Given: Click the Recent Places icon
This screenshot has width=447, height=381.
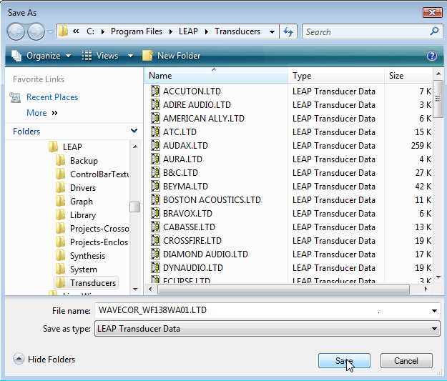Looking at the screenshot, I should [x=15, y=97].
